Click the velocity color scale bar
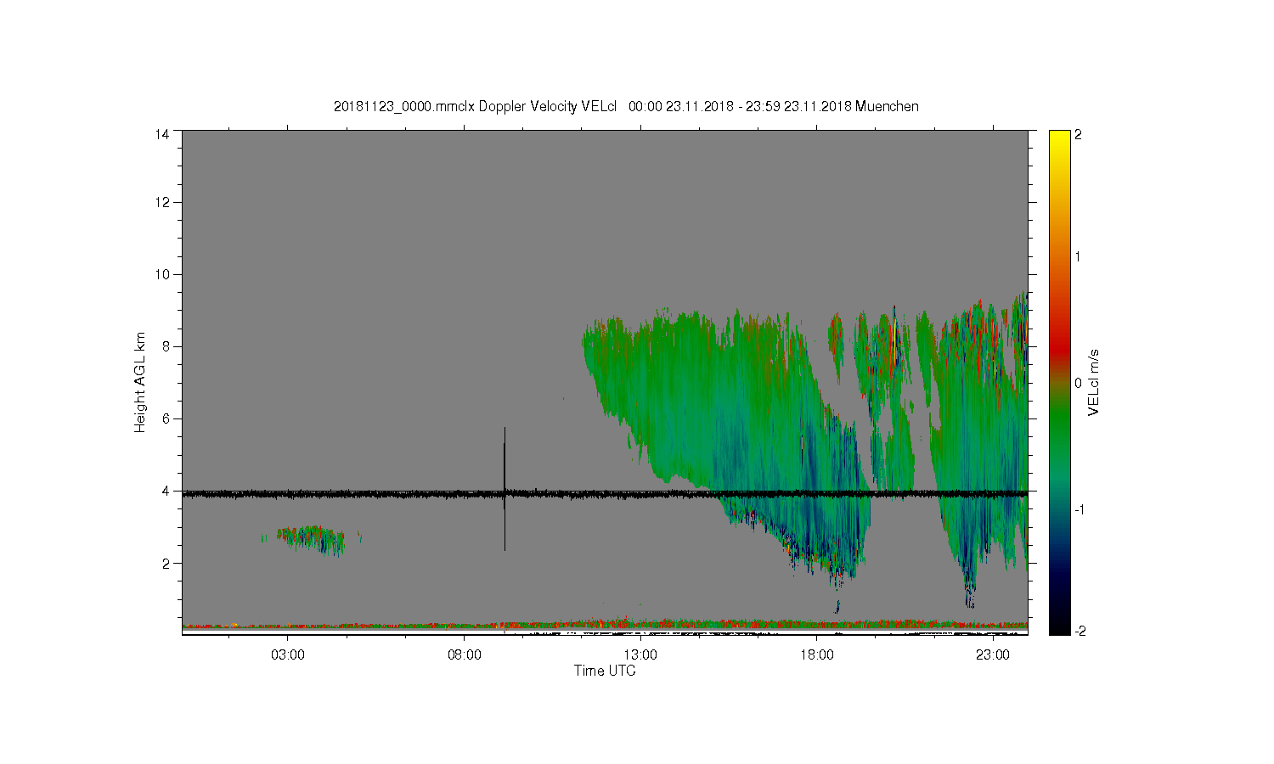The height and width of the screenshot is (764, 1274). (1059, 382)
